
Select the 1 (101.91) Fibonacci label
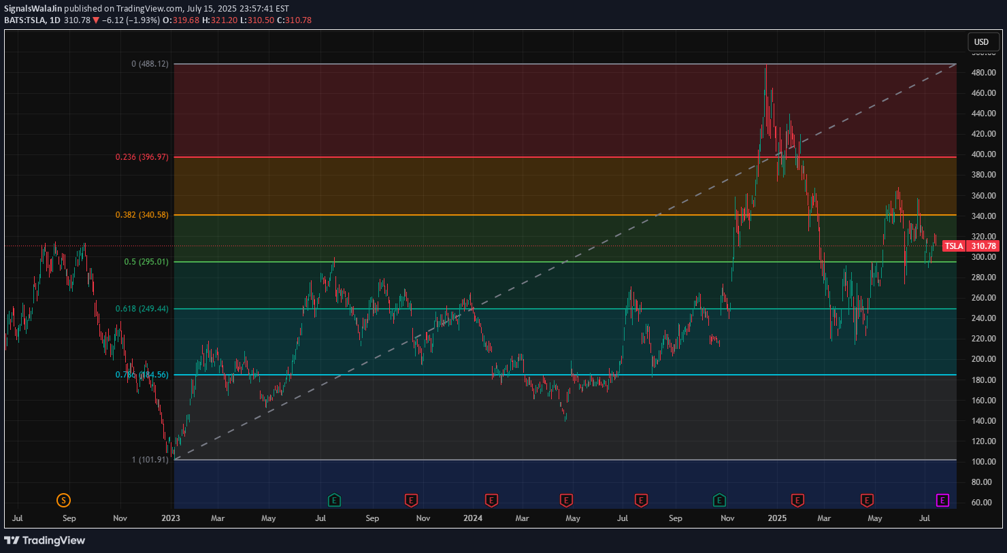150,460
